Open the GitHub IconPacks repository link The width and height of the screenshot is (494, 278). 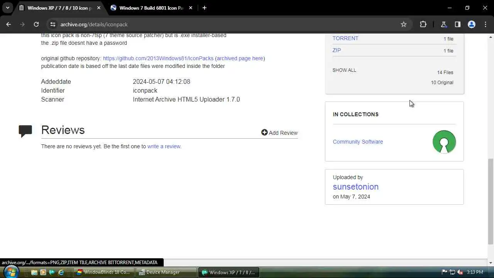point(158,58)
